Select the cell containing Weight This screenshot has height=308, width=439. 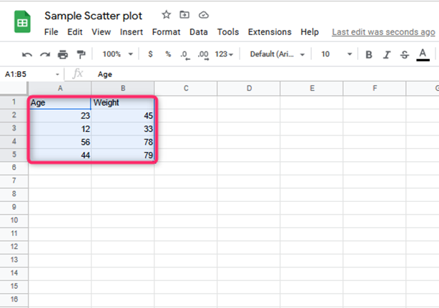(x=123, y=103)
